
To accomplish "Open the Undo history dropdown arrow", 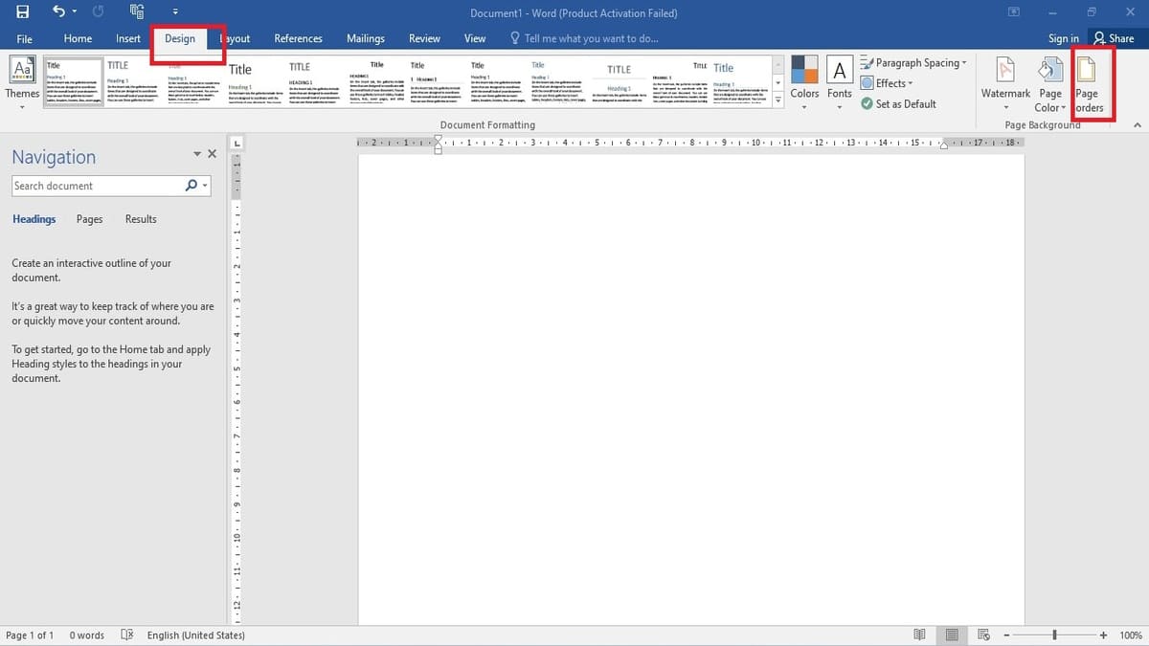I will point(75,12).
